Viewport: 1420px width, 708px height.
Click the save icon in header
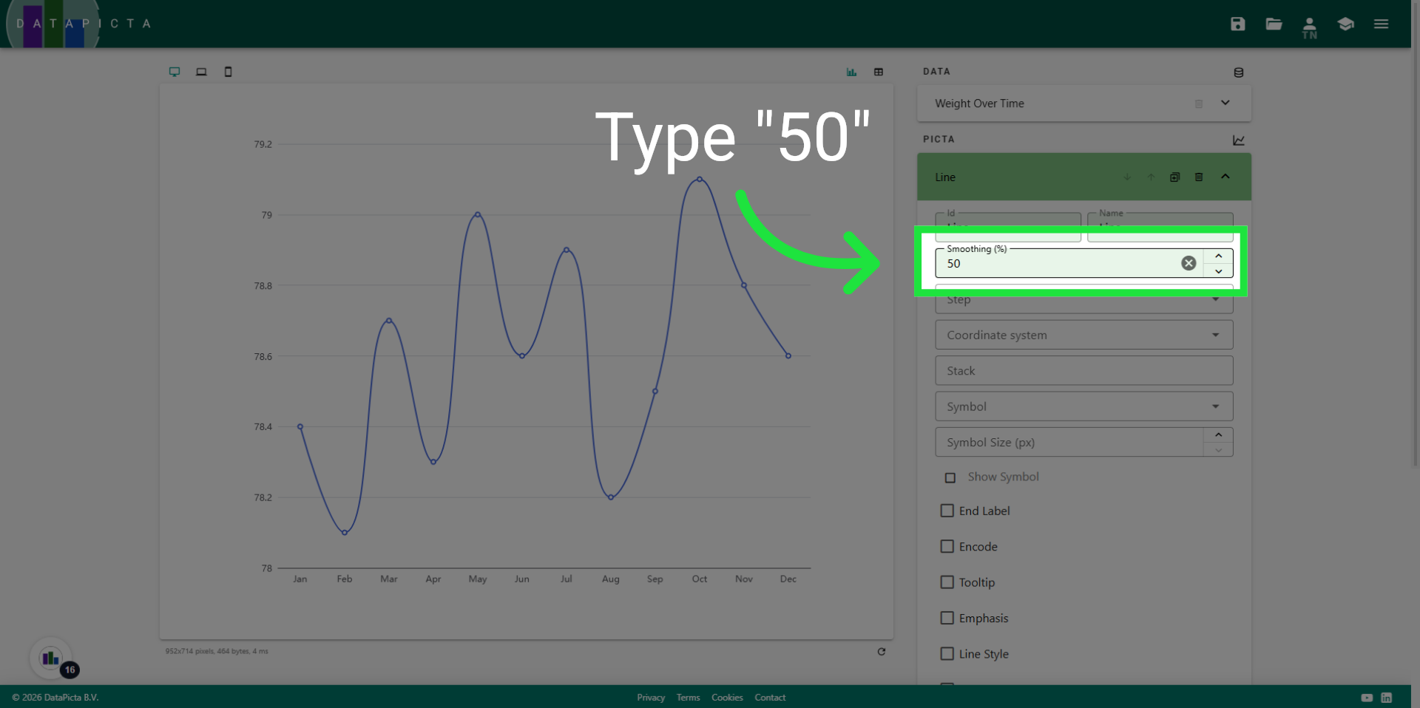pyautogui.click(x=1237, y=24)
